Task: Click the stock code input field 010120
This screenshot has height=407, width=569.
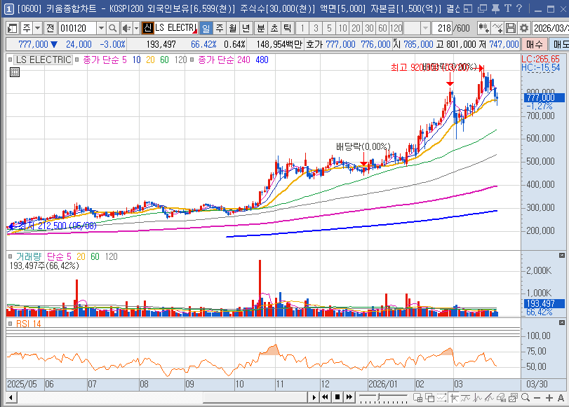Action: (77, 28)
